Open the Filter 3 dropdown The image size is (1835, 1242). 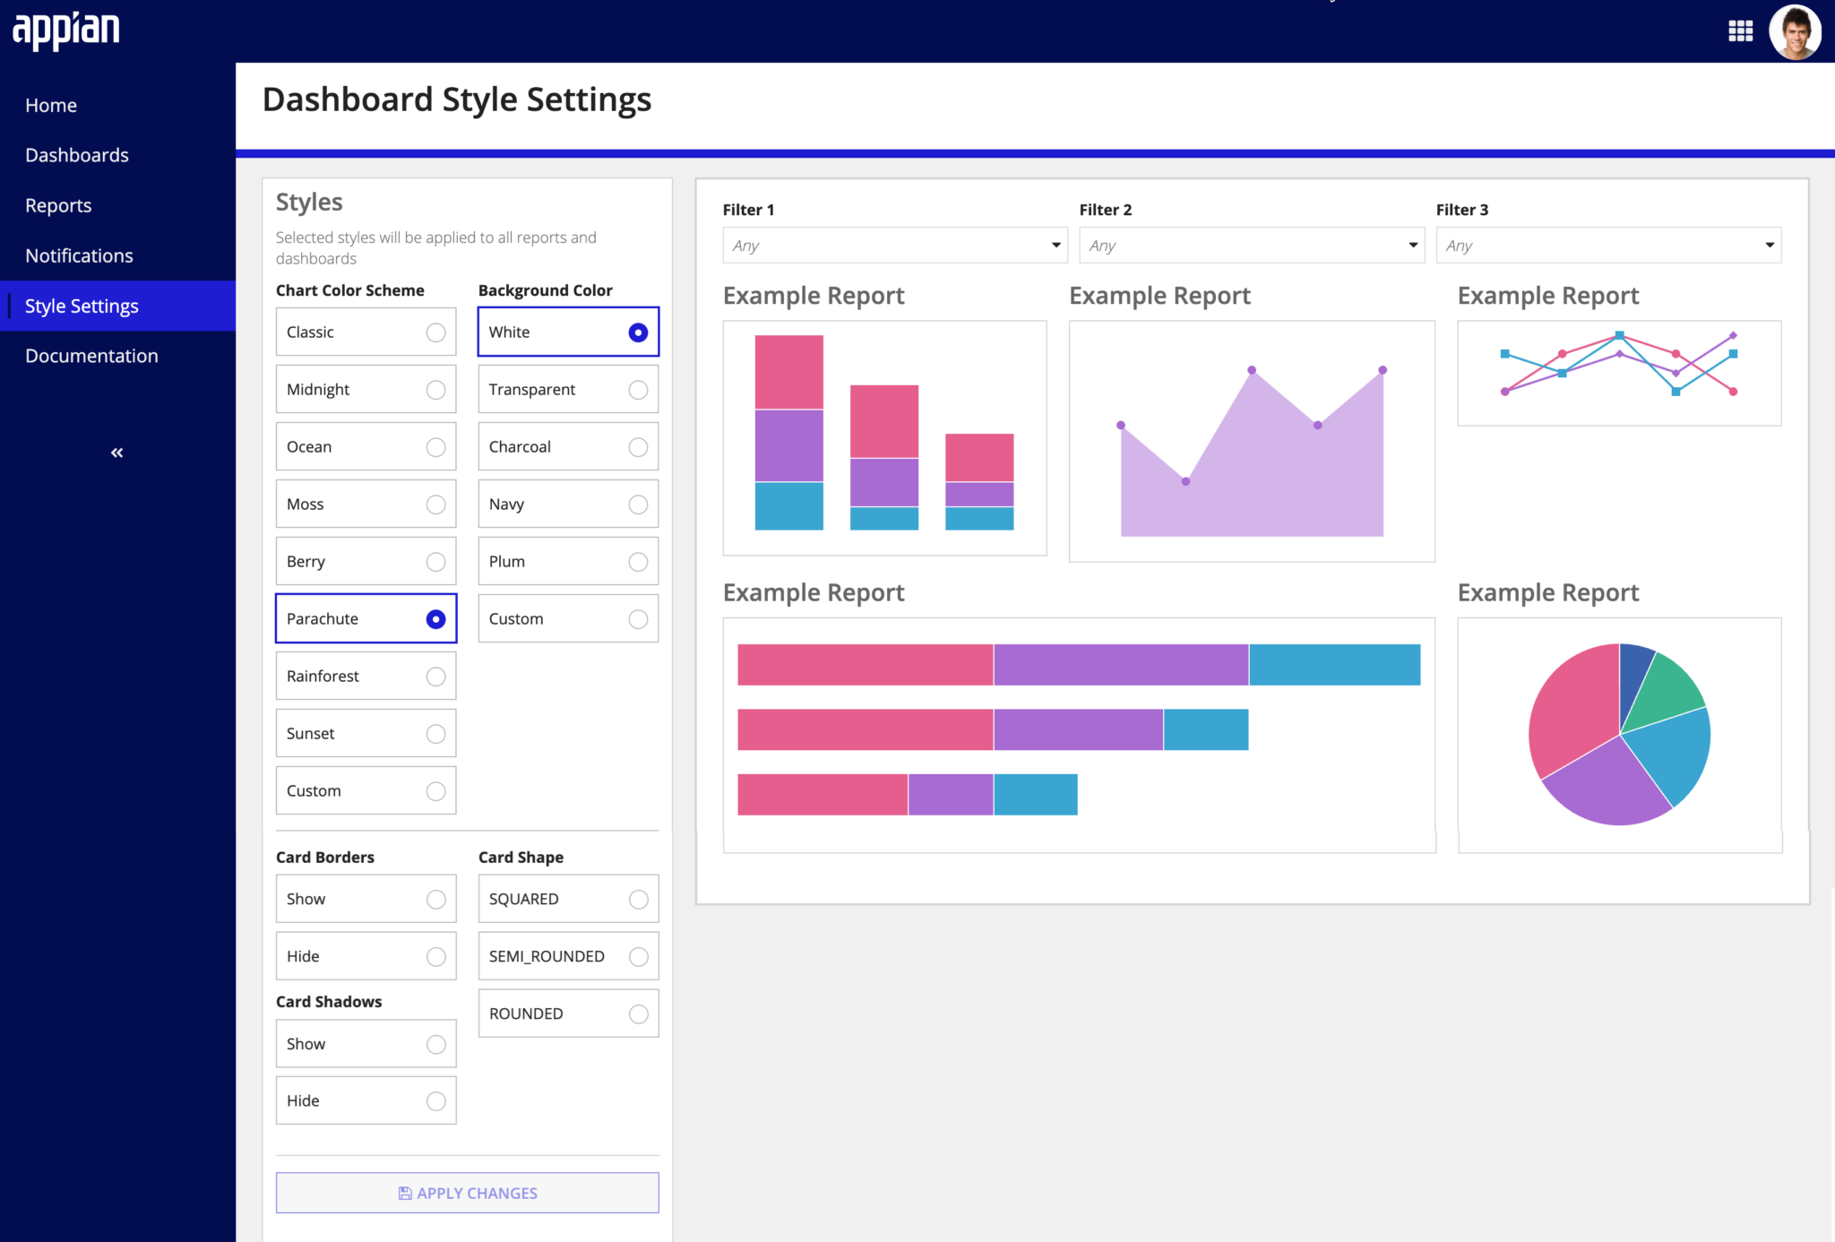click(x=1608, y=245)
